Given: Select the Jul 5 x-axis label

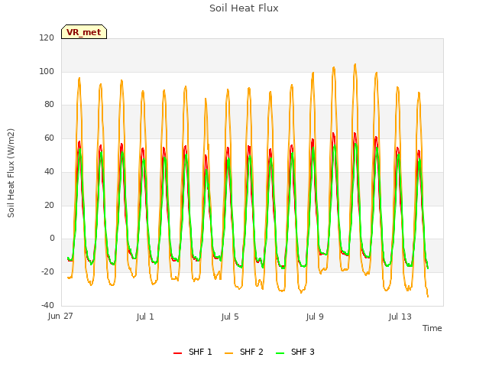Looking at the screenshot, I should (230, 317).
